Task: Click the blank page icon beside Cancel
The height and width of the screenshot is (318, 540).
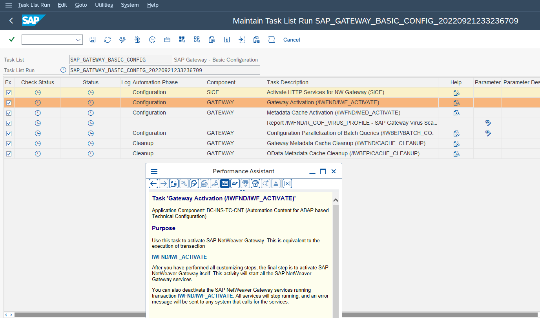Action: [x=272, y=40]
